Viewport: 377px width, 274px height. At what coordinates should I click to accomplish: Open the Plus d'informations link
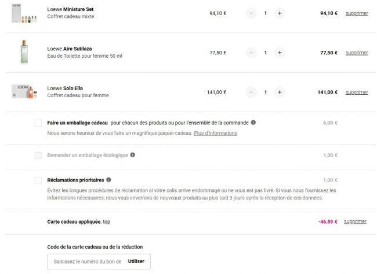coord(215,133)
